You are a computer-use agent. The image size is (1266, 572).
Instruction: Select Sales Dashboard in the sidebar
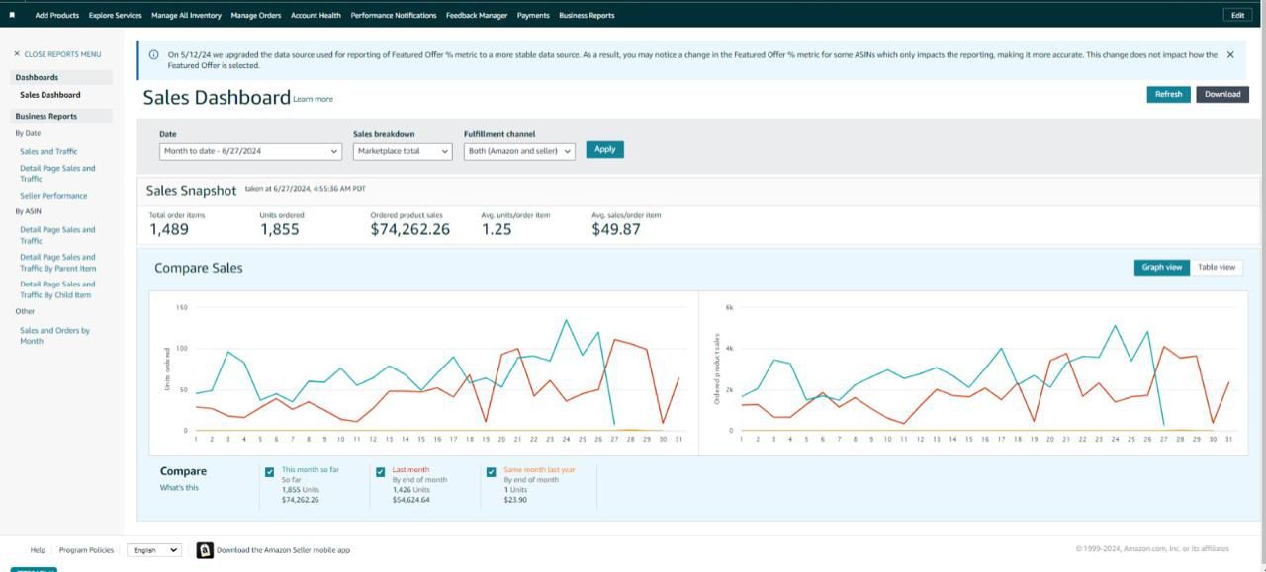click(x=50, y=95)
